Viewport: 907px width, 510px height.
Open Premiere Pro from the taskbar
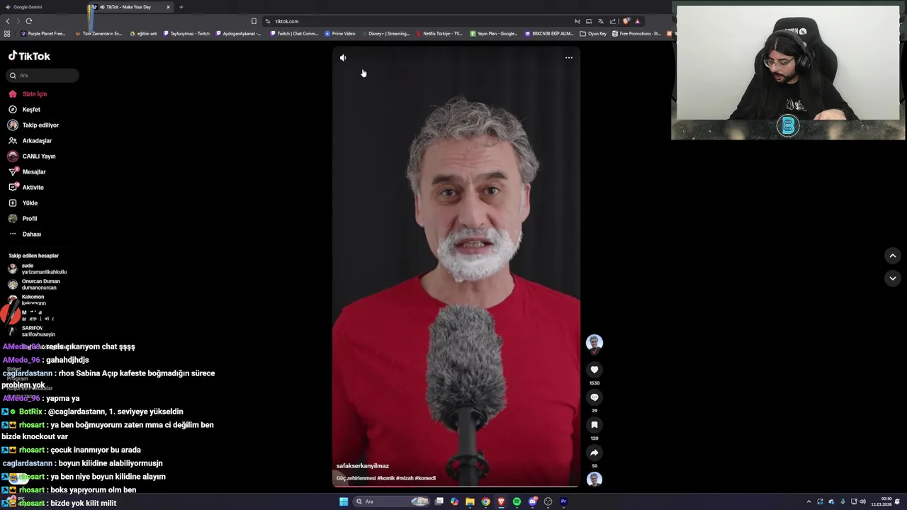tap(563, 501)
